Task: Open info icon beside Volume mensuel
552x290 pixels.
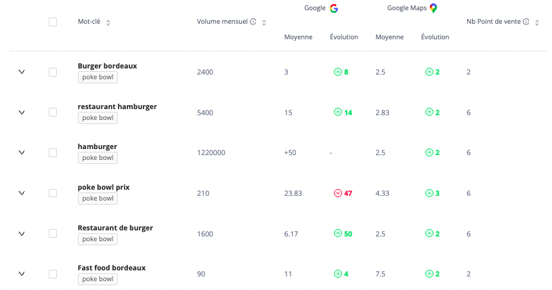Action: pos(253,22)
